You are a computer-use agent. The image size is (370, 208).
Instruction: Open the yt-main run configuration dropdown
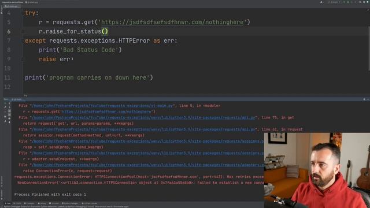click(x=335, y=2)
